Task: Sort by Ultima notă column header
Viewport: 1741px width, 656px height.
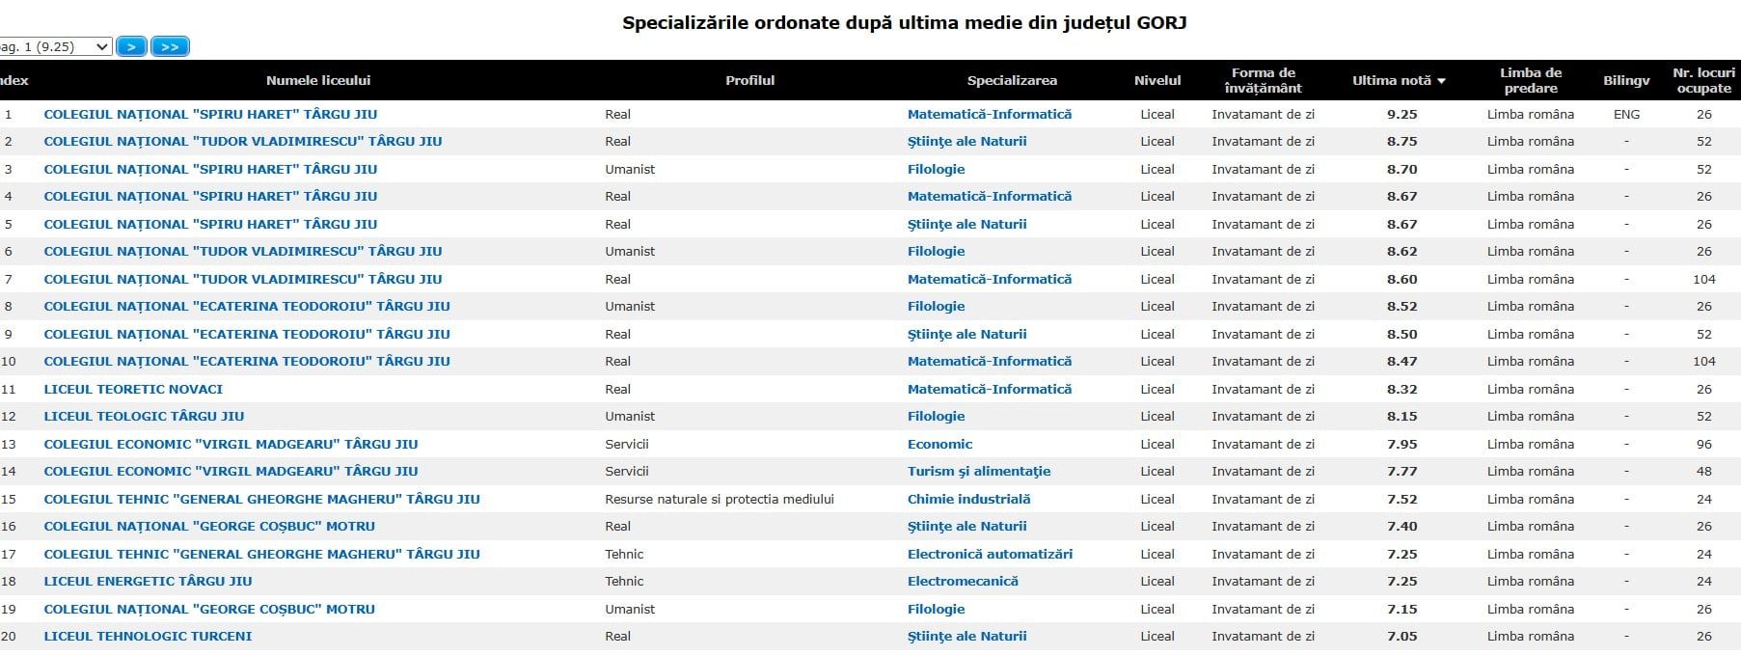Action: pyautogui.click(x=1398, y=80)
